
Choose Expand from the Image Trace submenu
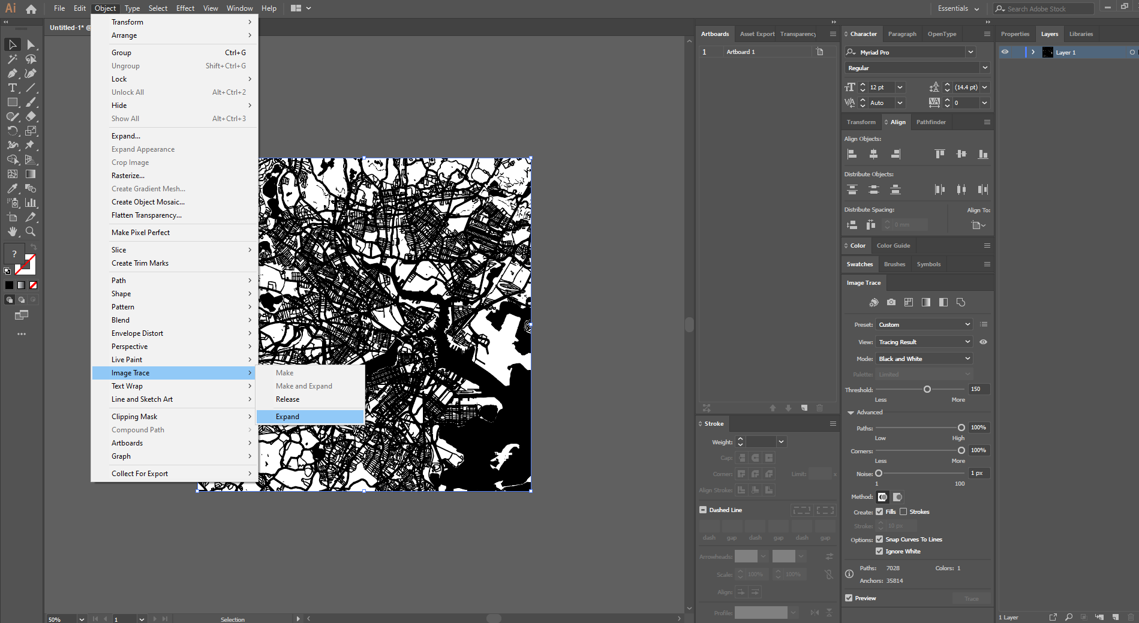287,416
